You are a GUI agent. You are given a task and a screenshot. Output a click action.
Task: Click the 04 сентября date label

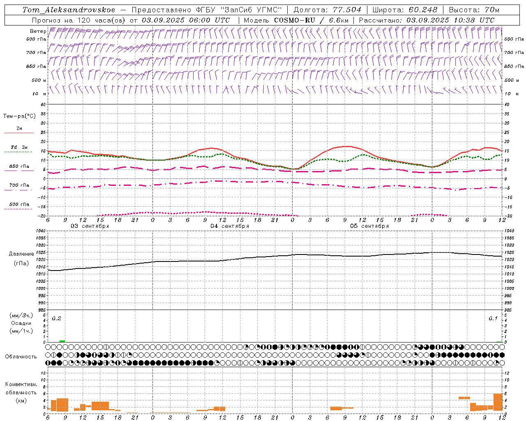tap(230, 226)
